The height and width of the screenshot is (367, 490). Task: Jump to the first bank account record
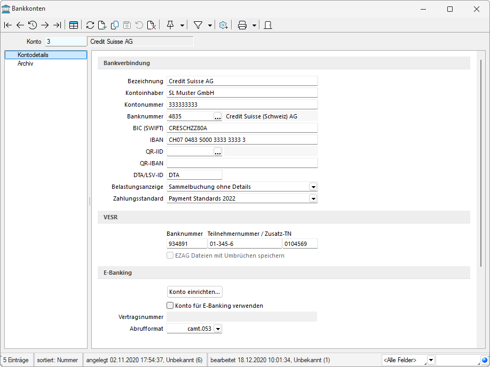pos(7,25)
